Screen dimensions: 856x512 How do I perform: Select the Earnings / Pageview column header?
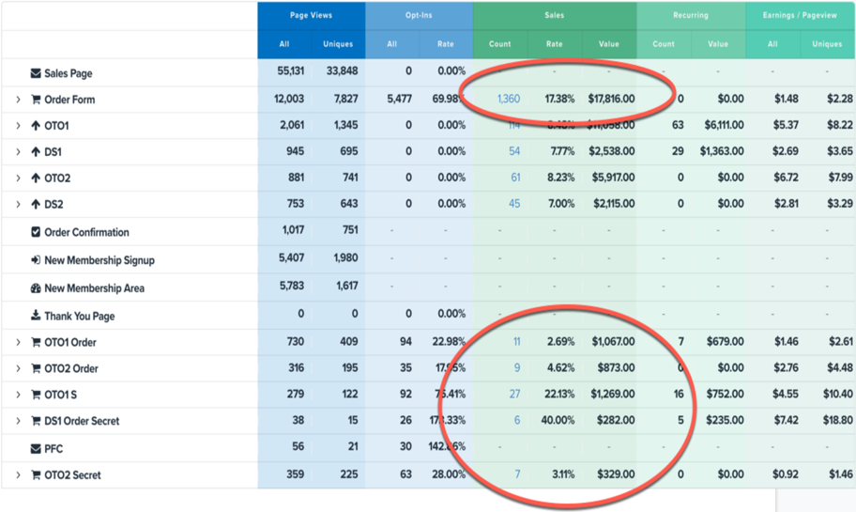[x=801, y=16]
